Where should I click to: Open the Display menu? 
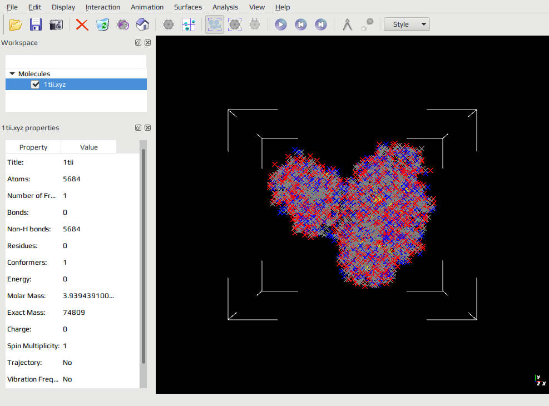63,7
